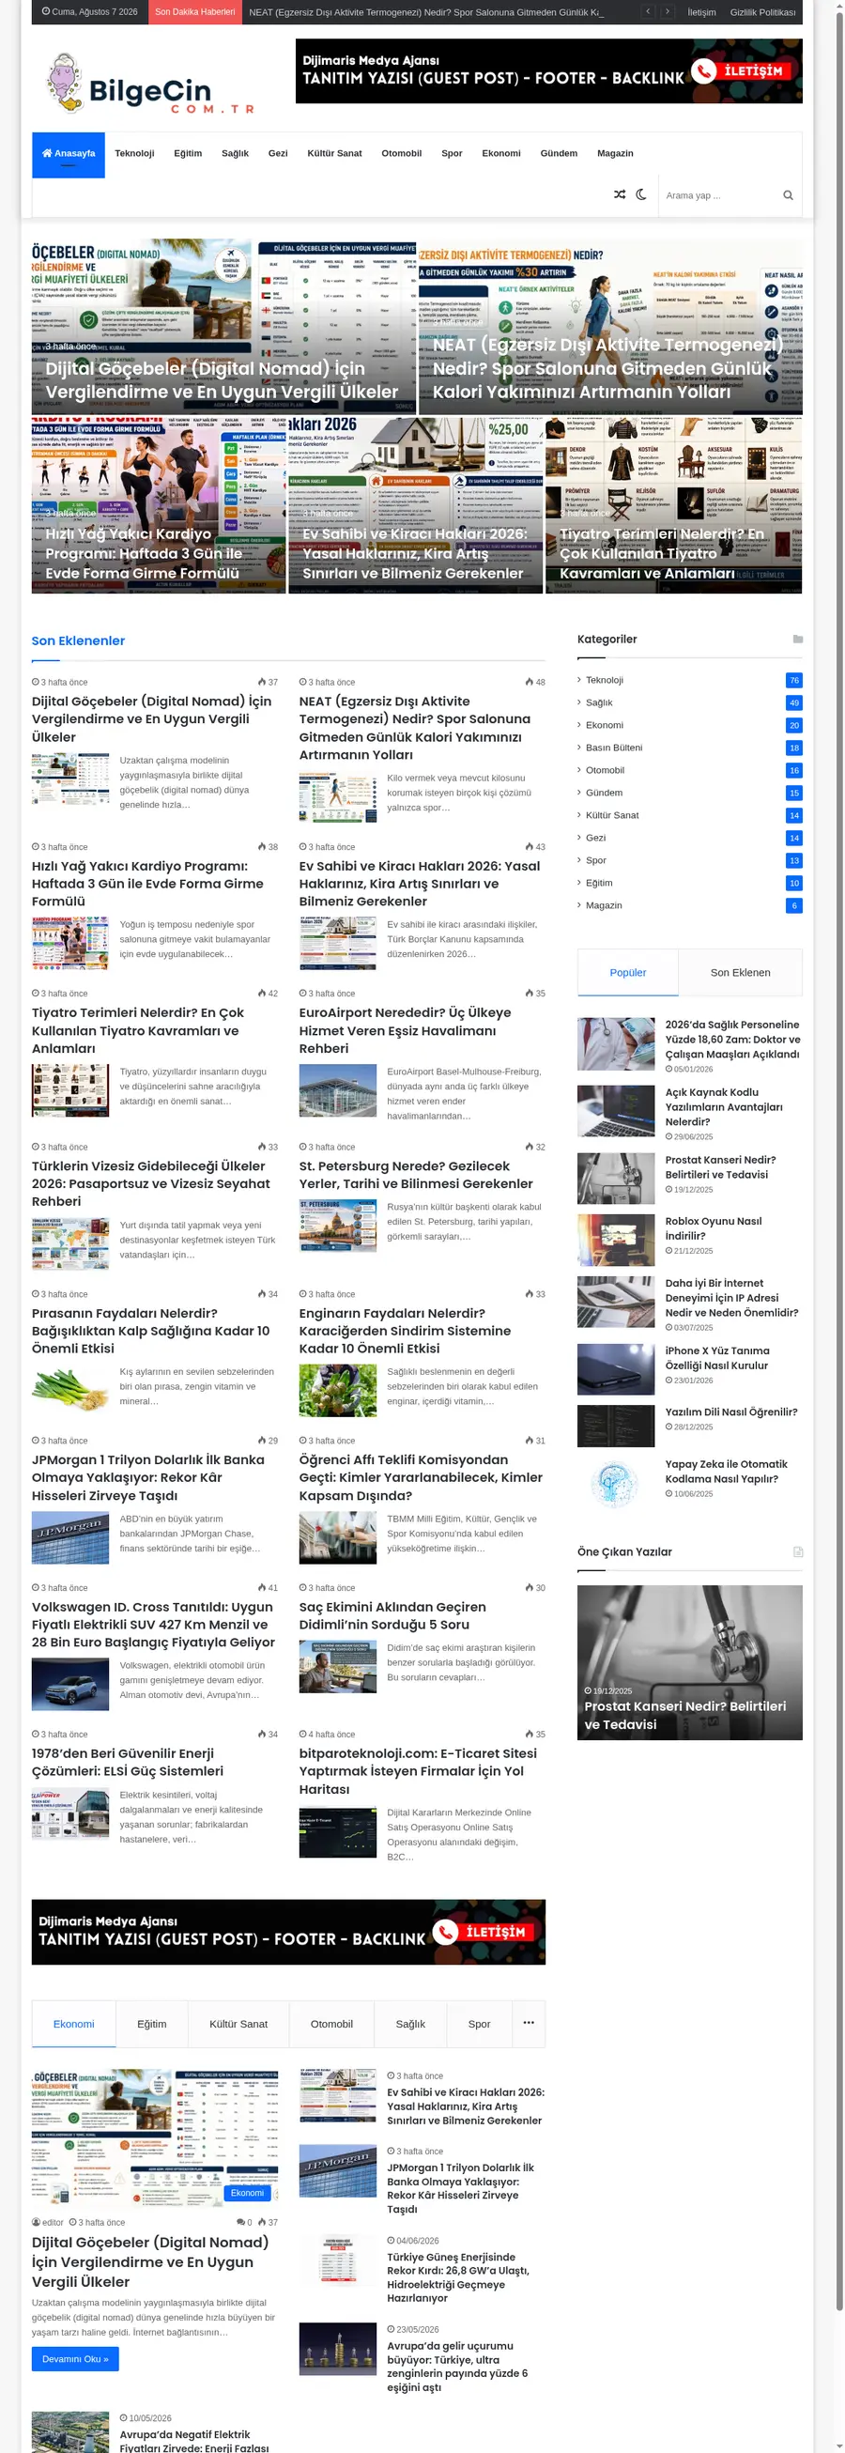Toggle dark mode moon icon
The image size is (845, 2453).
point(641,194)
